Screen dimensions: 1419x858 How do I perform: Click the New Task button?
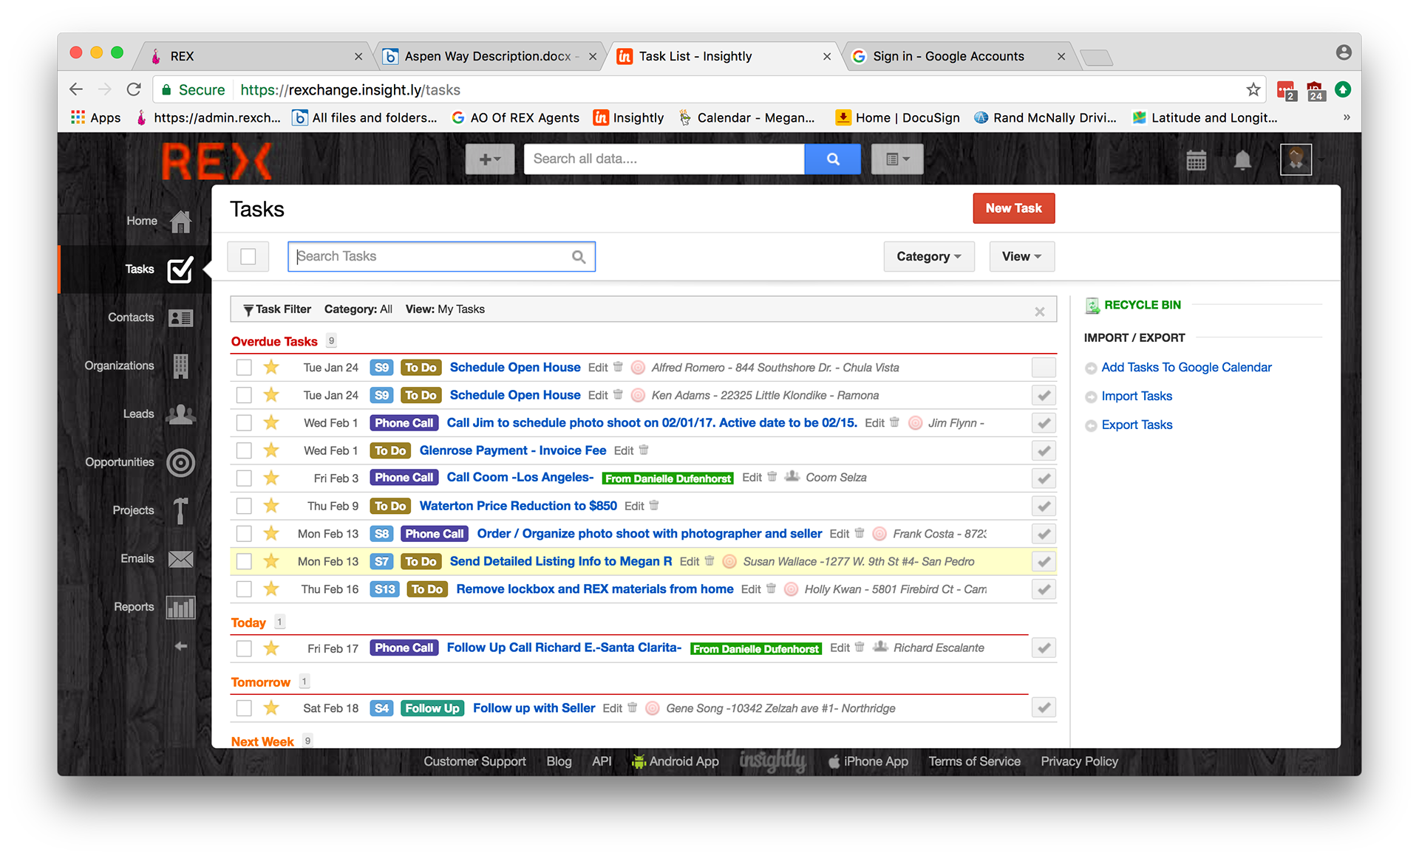1013,208
